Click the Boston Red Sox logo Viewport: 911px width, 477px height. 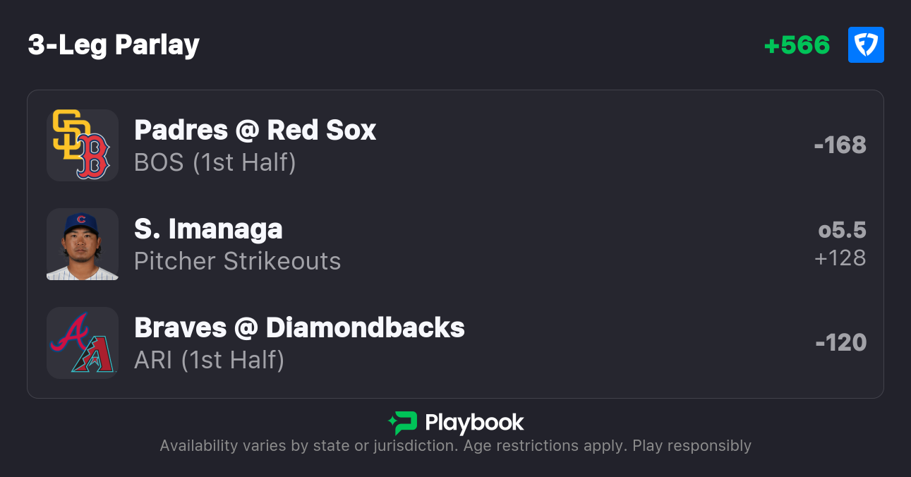(x=93, y=156)
